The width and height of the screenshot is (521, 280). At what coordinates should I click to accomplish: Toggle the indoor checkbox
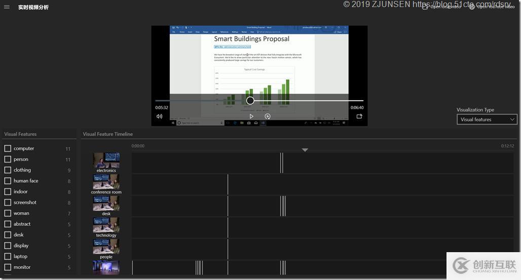click(x=8, y=192)
